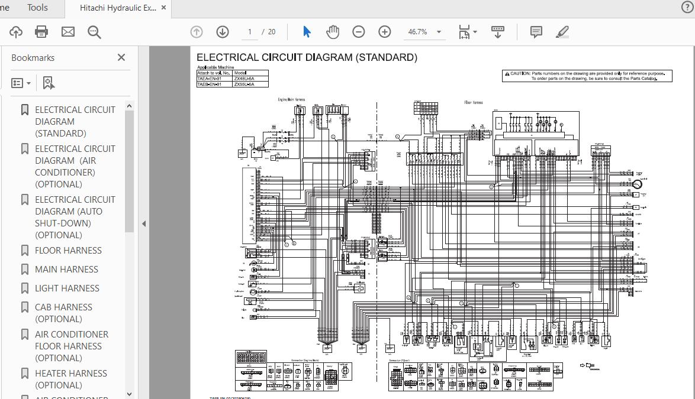
Task: Go to next page arrow
Action: (x=223, y=32)
